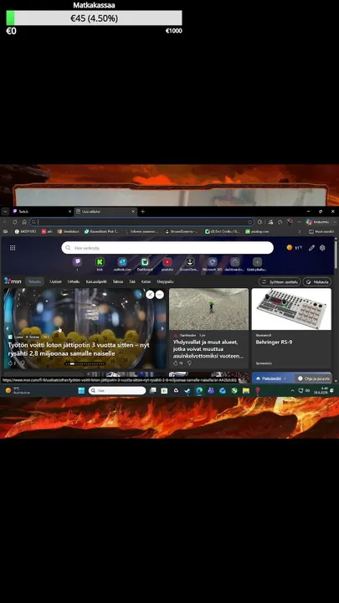Open the Behringer RS-9 sponsored card

click(291, 328)
